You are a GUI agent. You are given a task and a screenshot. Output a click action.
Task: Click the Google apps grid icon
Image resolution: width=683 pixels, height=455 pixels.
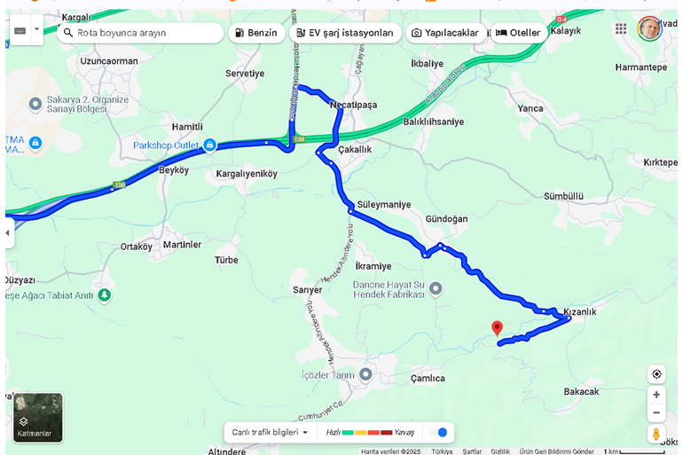621,29
